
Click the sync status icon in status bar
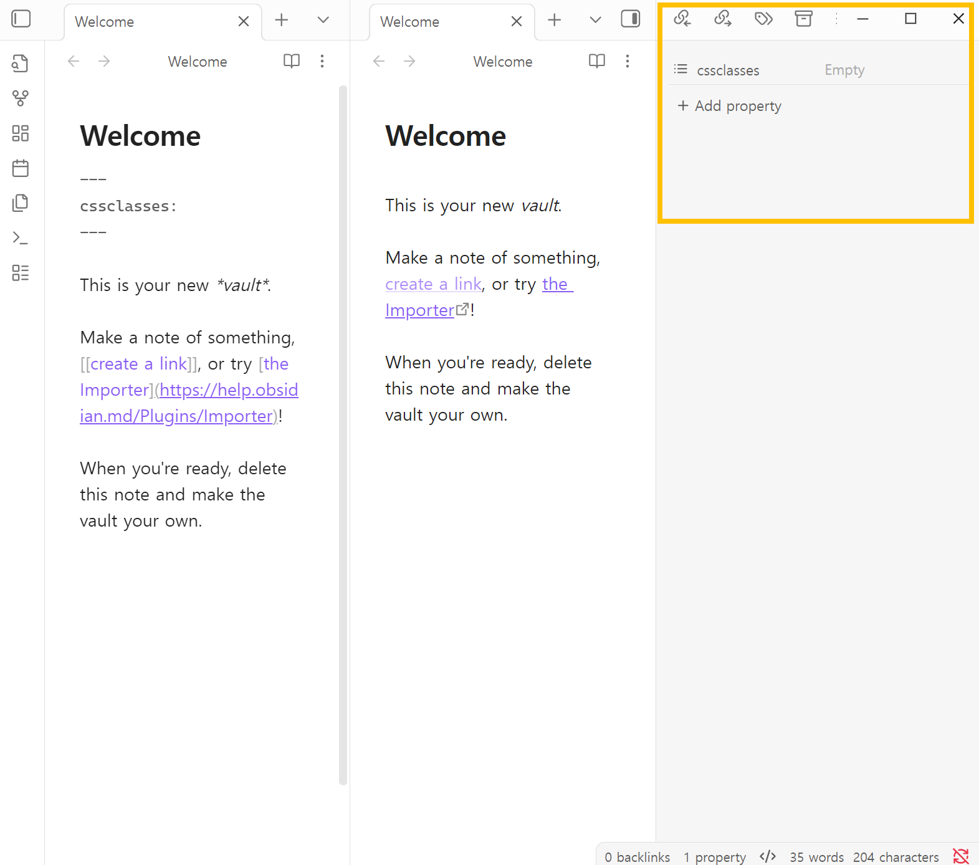960,856
